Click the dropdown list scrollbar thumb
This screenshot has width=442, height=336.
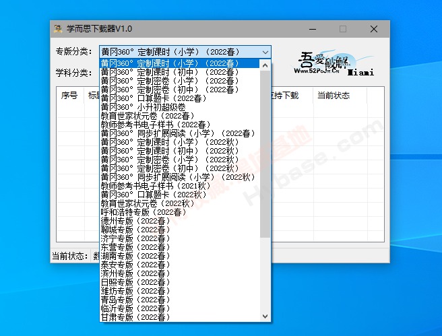265,154
